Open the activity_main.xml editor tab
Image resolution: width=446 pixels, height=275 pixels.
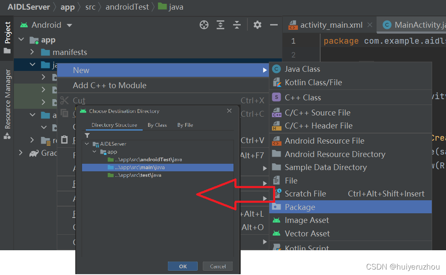pos(331,25)
